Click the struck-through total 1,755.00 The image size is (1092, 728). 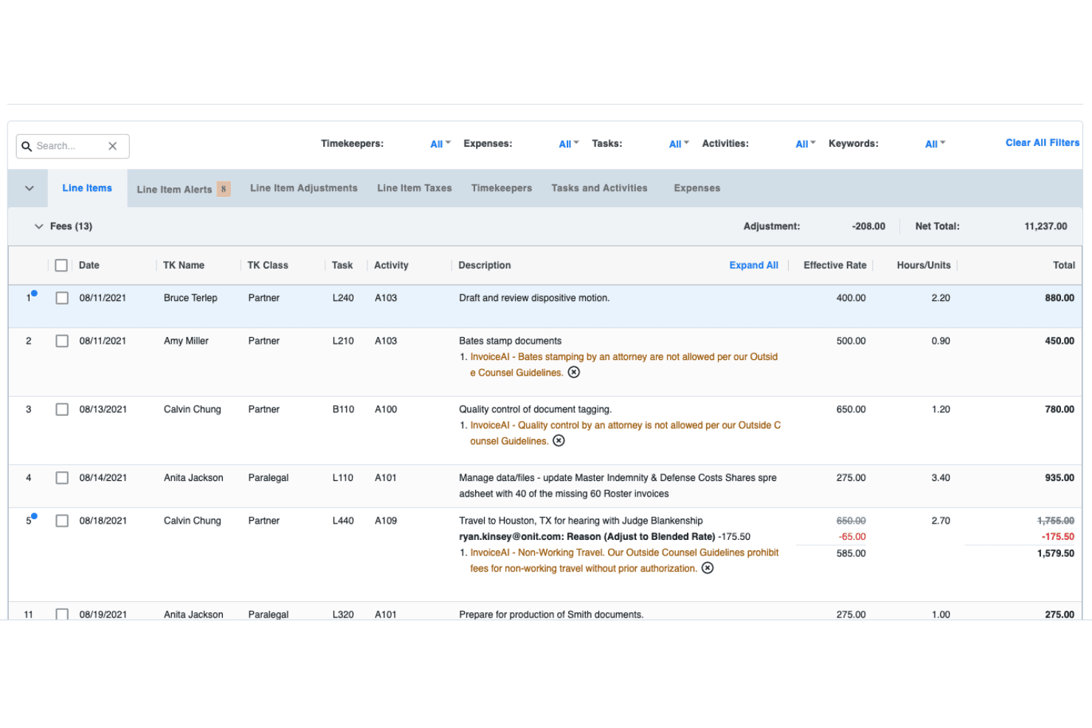[x=1056, y=521]
